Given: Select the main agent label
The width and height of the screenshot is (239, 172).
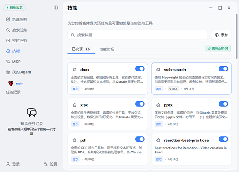Looking at the screenshot, I should tap(20, 84).
